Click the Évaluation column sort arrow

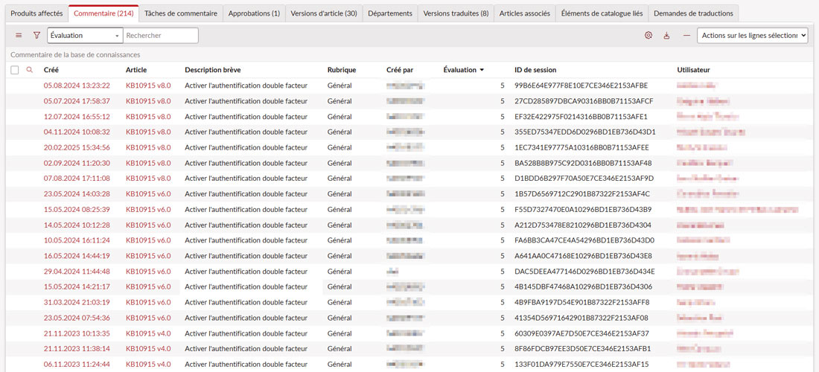click(x=482, y=70)
